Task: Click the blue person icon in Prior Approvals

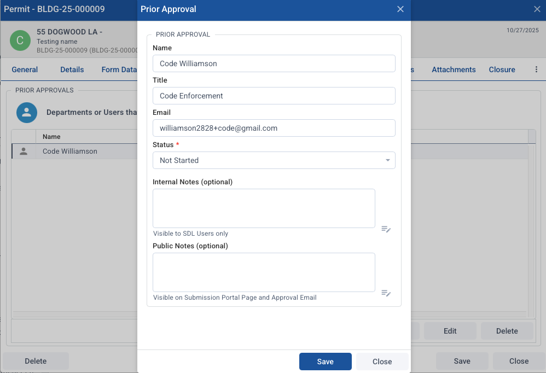Action: point(26,112)
